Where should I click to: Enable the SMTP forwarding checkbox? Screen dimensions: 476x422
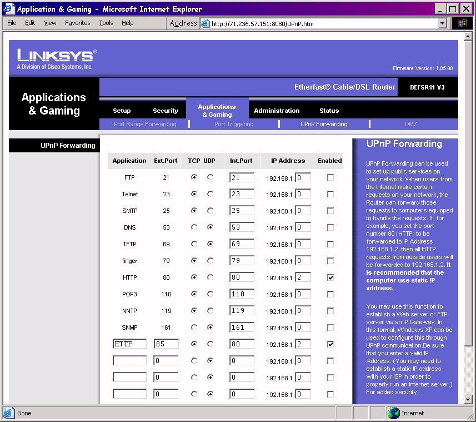click(330, 211)
